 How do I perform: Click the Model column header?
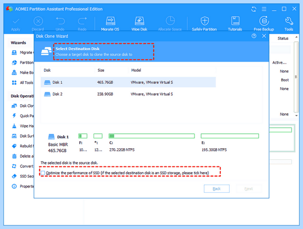(136, 70)
